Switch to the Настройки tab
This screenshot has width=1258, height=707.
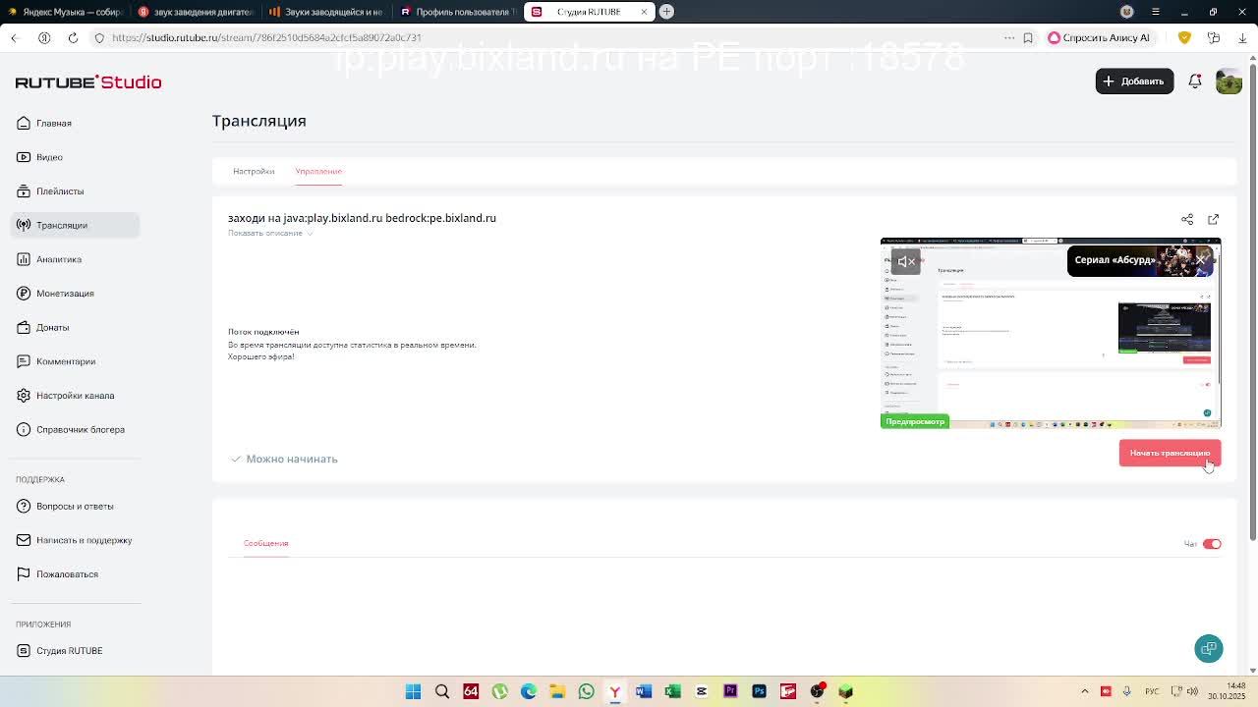pyautogui.click(x=254, y=171)
